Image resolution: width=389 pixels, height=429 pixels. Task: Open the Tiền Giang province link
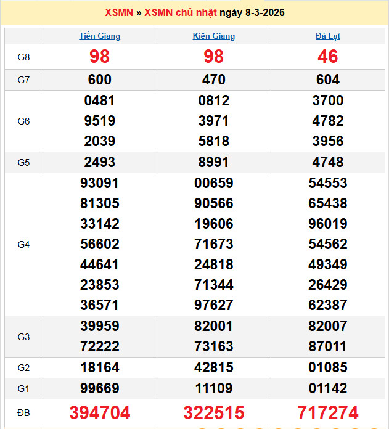[100, 36]
